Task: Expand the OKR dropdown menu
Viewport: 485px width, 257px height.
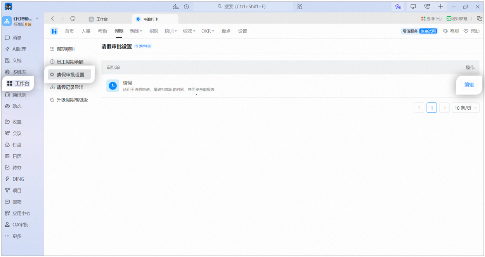Action: [208, 31]
